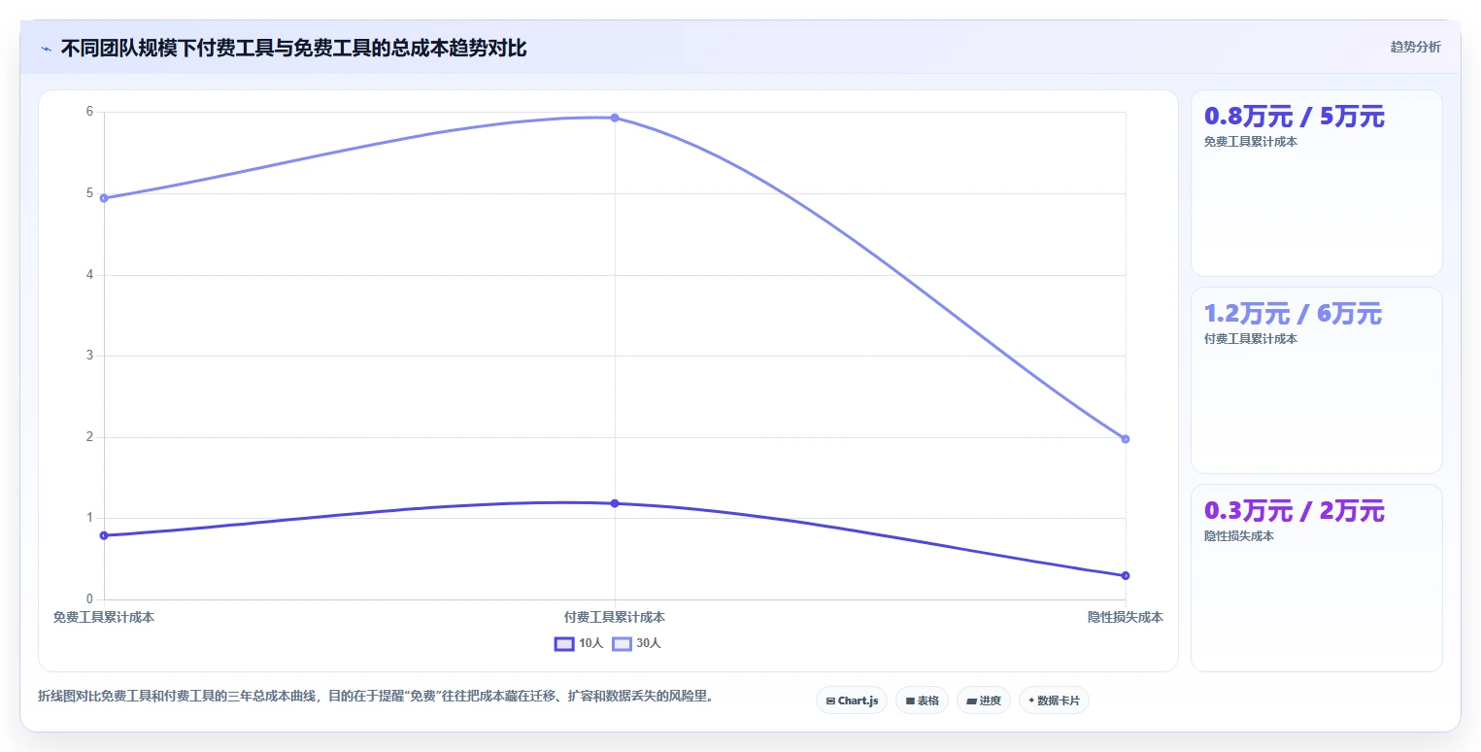The width and height of the screenshot is (1481, 752).
Task: Click the 进度 tag button
Action: click(x=984, y=701)
